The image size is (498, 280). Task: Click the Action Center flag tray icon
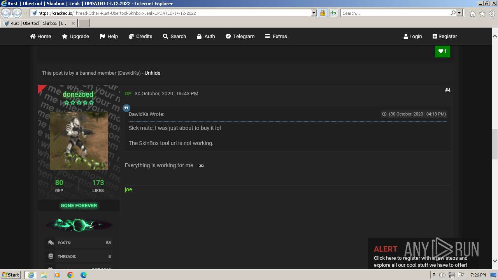point(461,275)
